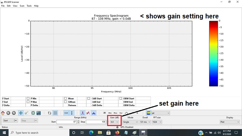The width and height of the screenshot is (242, 136).
Task: Open Firefox from the taskbar
Action: (117, 133)
